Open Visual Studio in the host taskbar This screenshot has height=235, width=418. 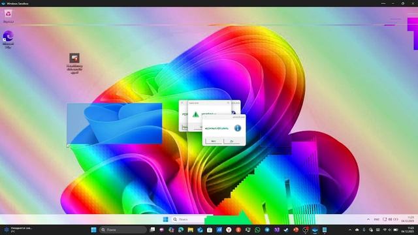pyautogui.click(x=277, y=230)
